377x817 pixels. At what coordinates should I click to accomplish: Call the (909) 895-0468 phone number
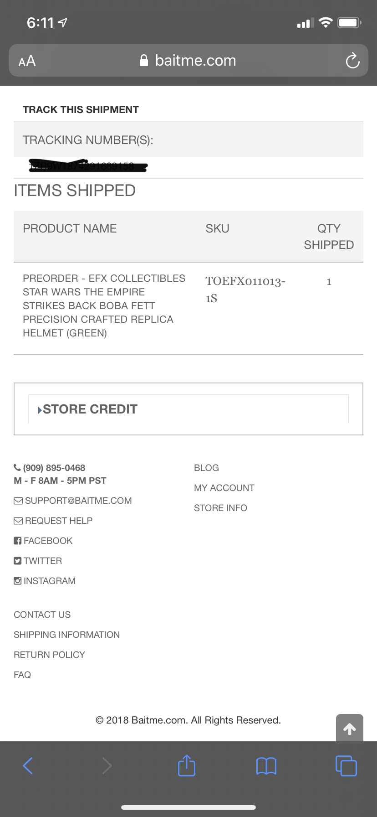point(50,468)
